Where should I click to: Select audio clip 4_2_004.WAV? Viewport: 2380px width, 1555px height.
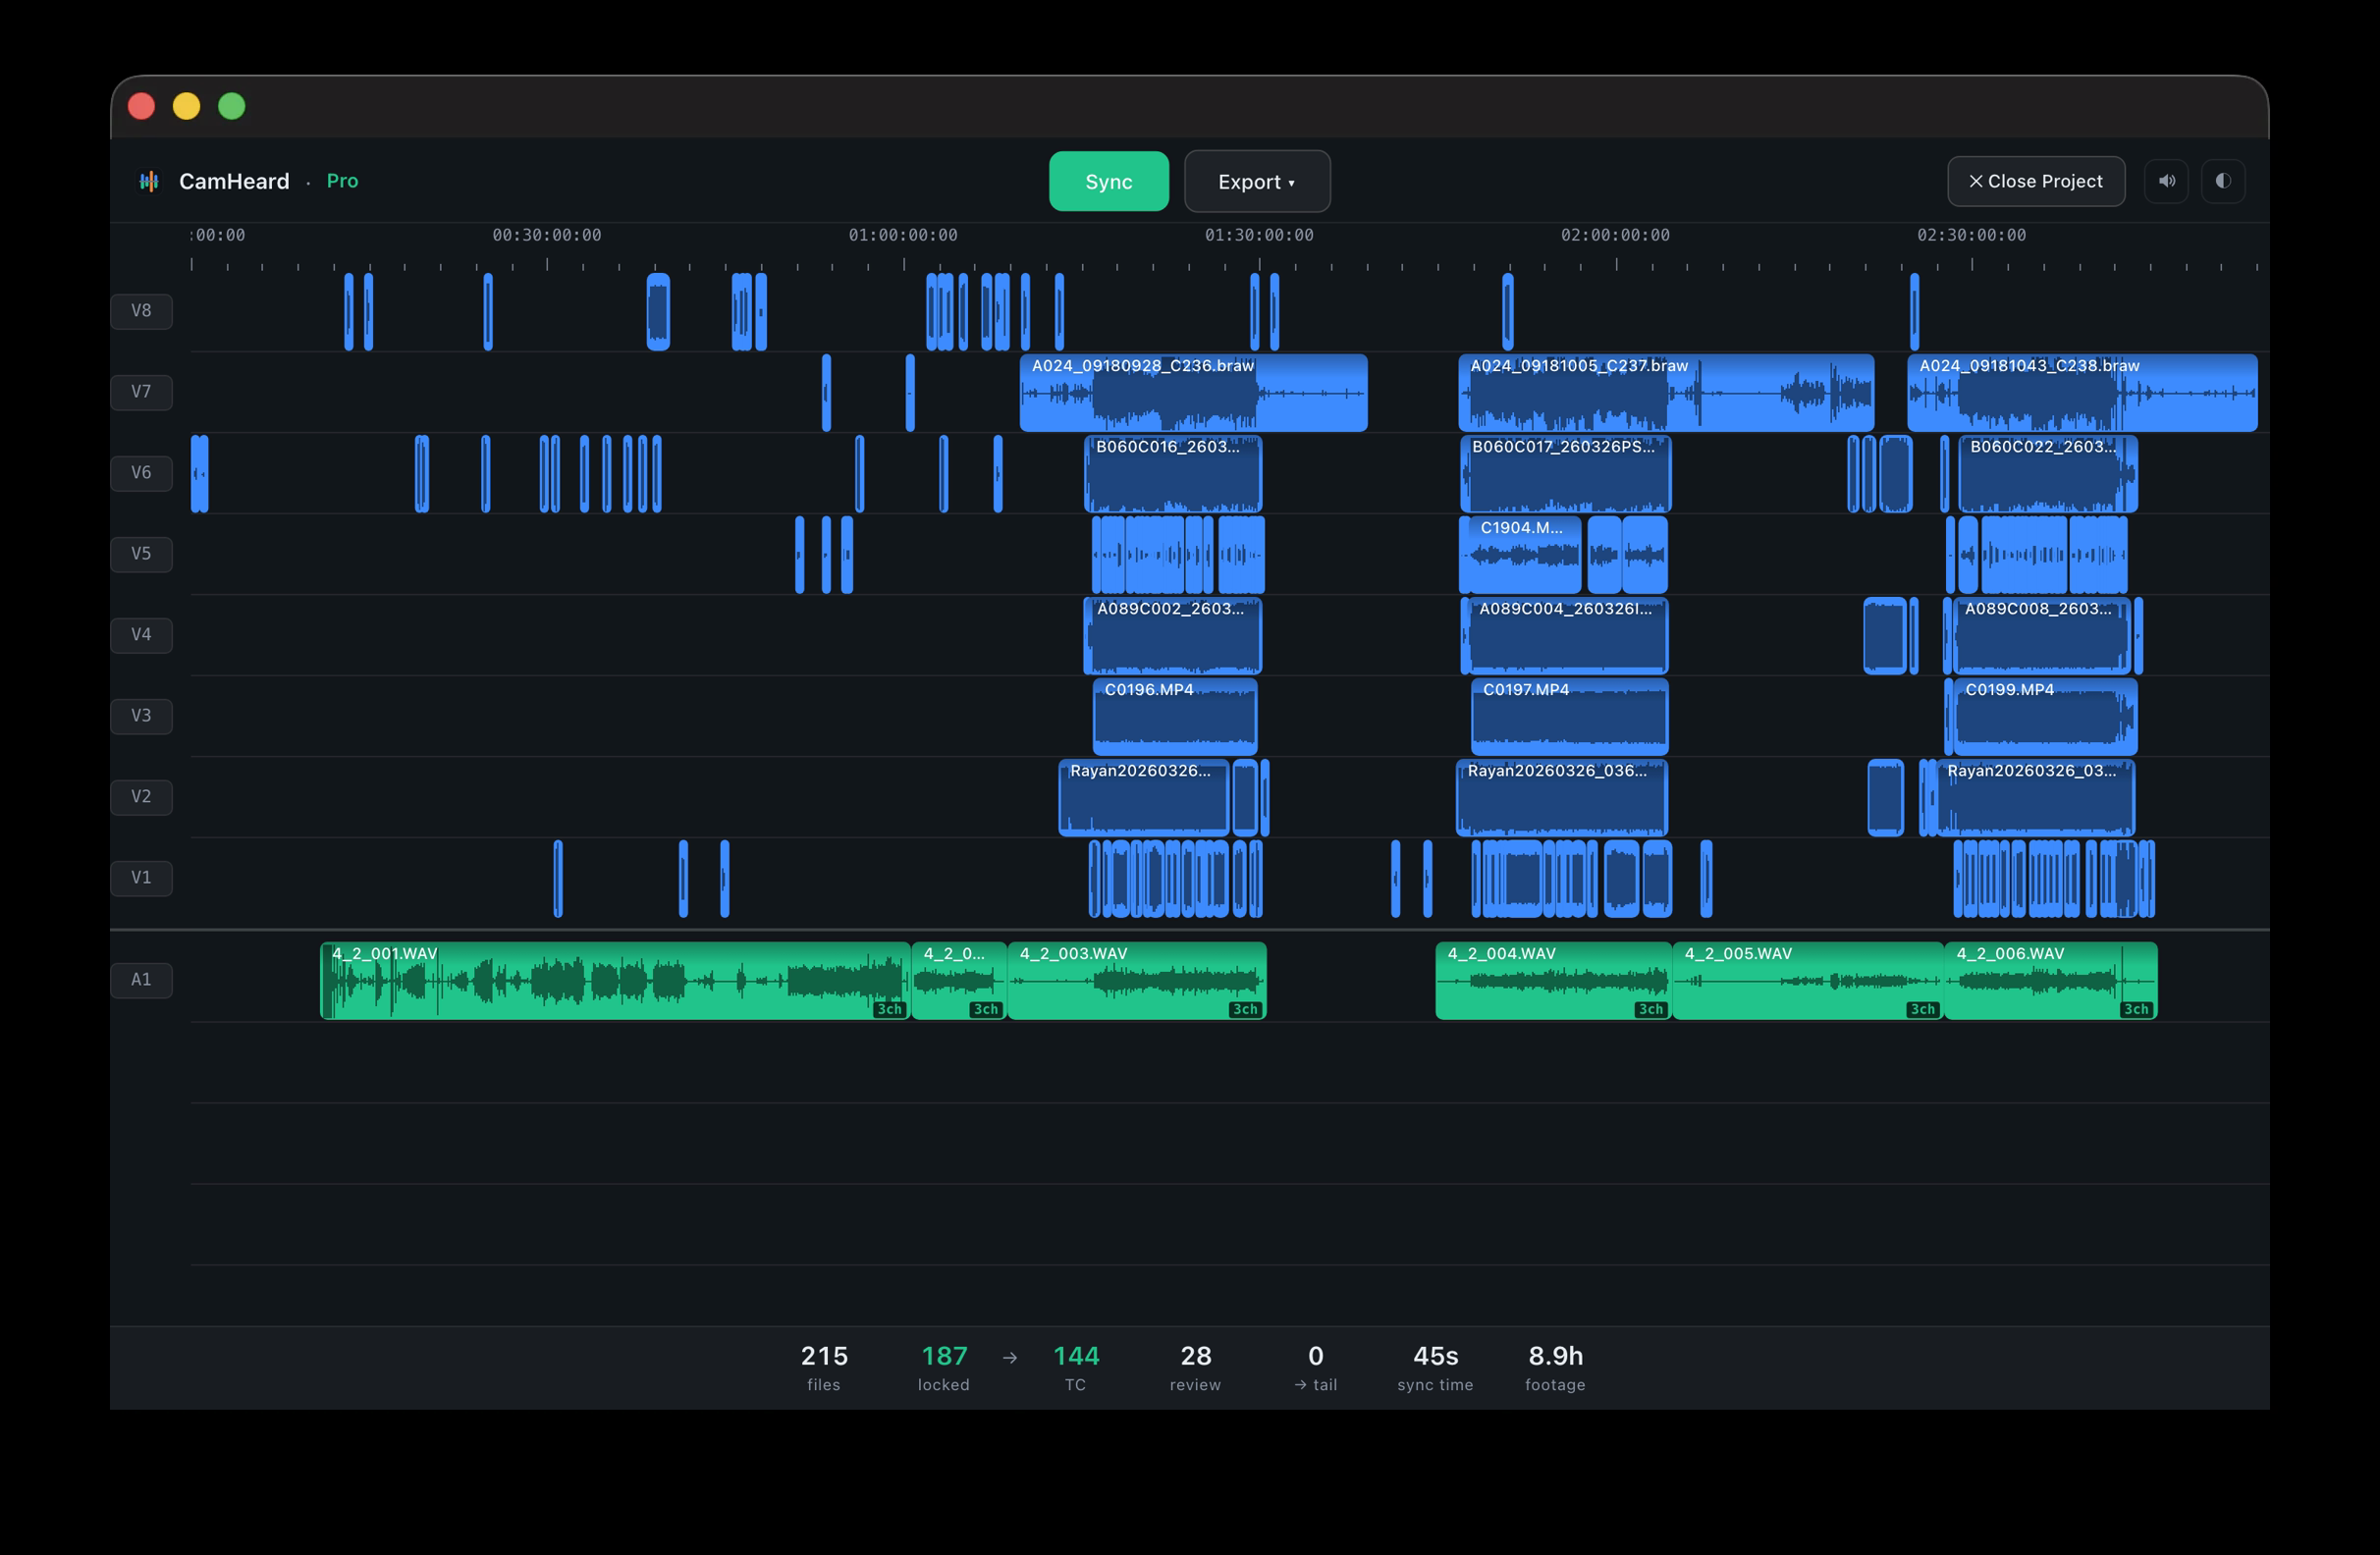pos(1554,981)
